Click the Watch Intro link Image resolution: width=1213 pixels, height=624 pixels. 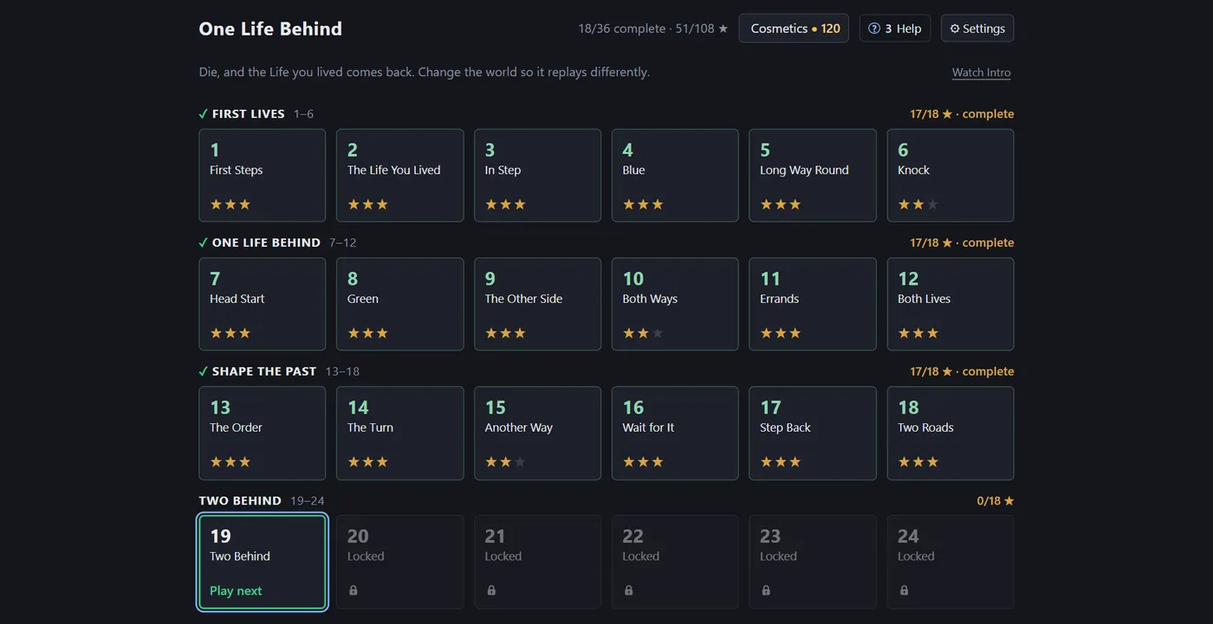[982, 73]
